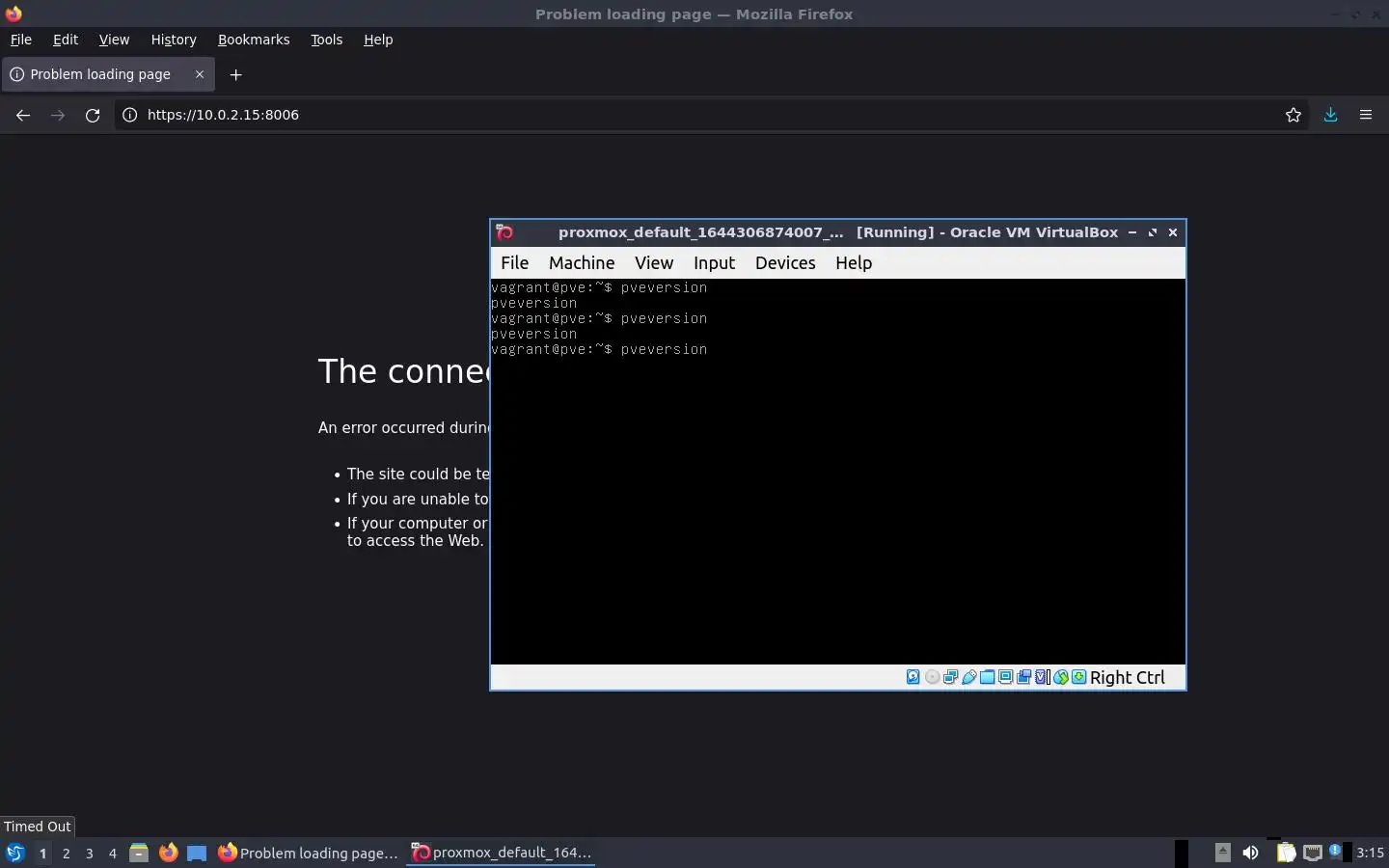Click VirtualBox optical disc status icon
Image resolution: width=1389 pixels, height=868 pixels.
click(932, 677)
